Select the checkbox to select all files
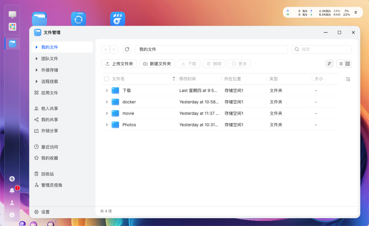Image resolution: width=369 pixels, height=226 pixels. click(106, 79)
